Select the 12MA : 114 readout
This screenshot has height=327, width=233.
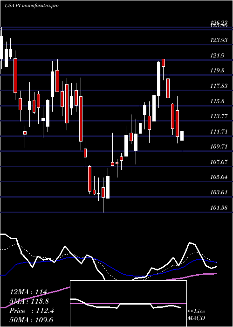(x=28, y=292)
